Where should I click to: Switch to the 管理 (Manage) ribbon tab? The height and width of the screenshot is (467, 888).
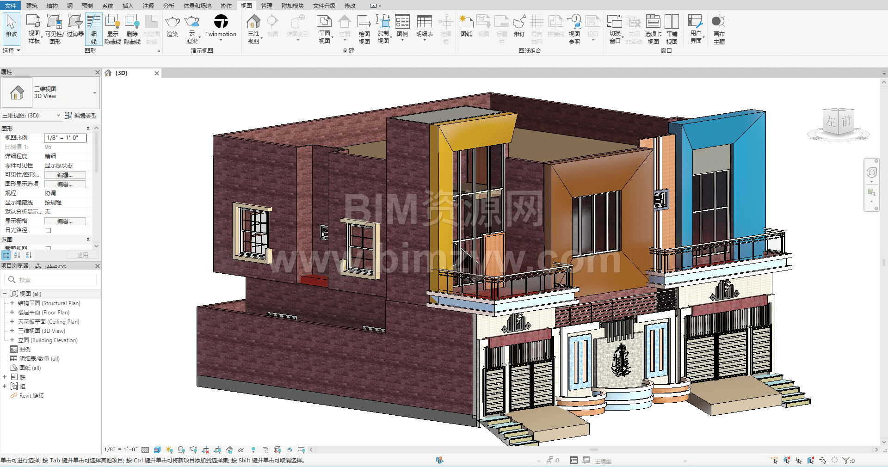[x=266, y=6]
